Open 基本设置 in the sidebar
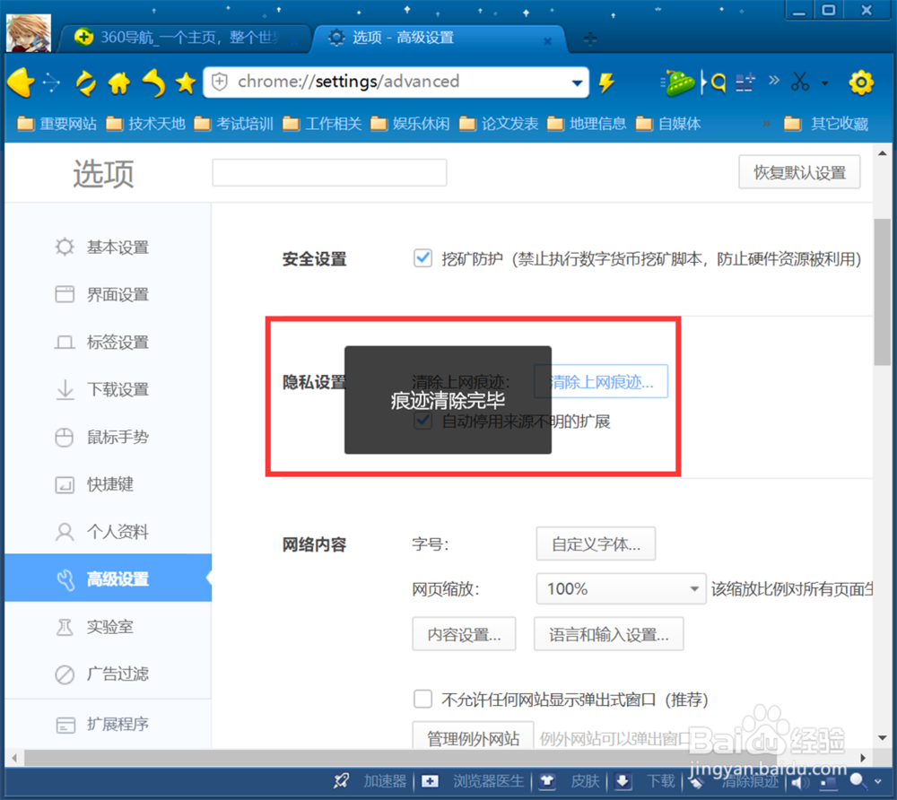Viewport: 897px width, 800px height. click(109, 247)
